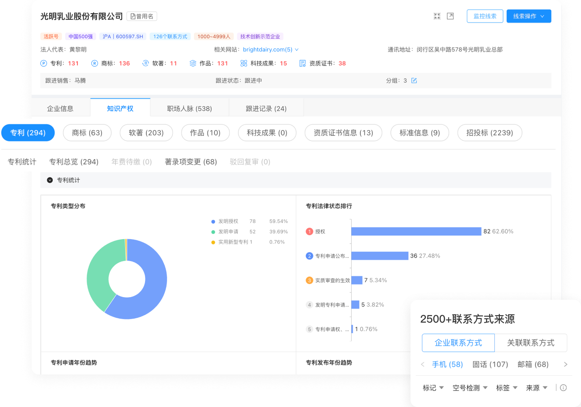Click the 活跃号 tag

(51, 36)
